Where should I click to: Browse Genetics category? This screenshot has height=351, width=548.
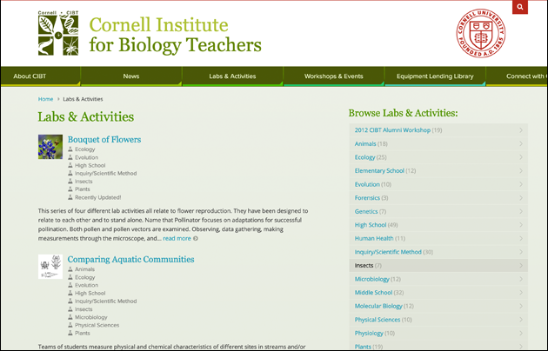[438, 211]
